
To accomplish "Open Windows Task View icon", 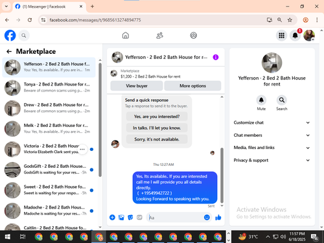I will click(23, 237).
